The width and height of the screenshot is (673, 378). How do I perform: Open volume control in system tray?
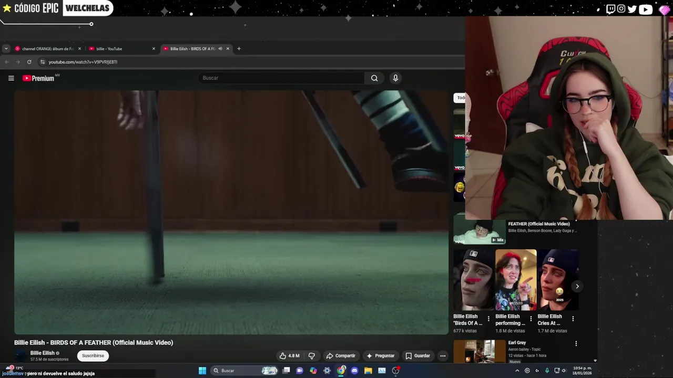tap(564, 371)
